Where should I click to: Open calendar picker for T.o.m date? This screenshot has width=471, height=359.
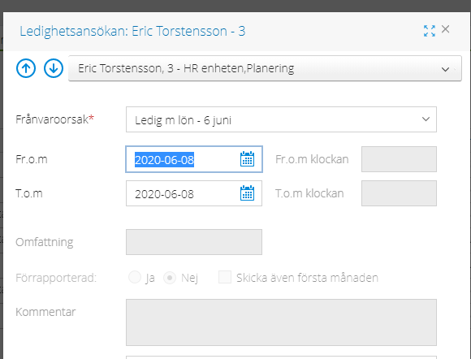point(247,193)
